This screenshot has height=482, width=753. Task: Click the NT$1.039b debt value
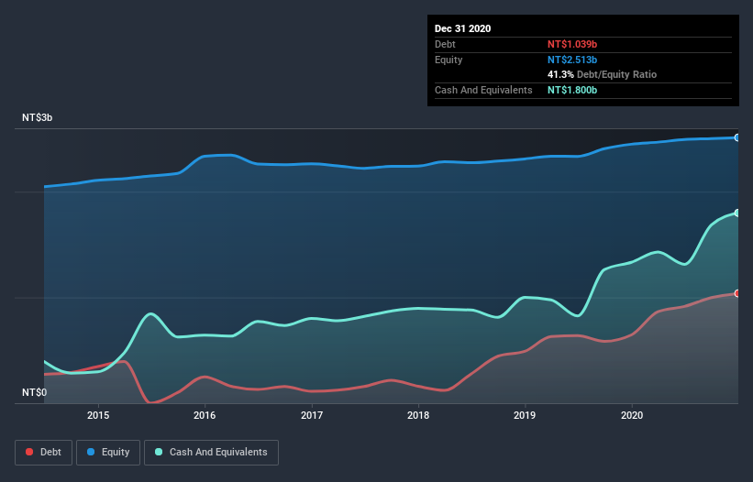(x=572, y=44)
